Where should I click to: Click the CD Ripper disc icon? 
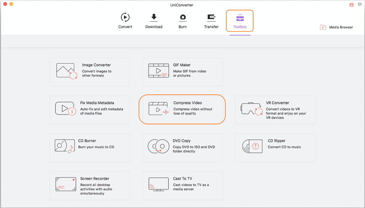pos(252,146)
